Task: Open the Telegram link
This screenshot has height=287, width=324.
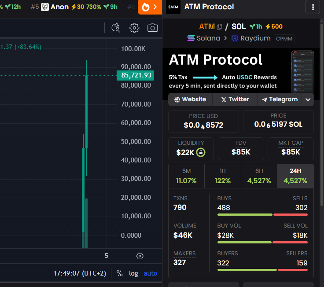Action: tap(280, 99)
